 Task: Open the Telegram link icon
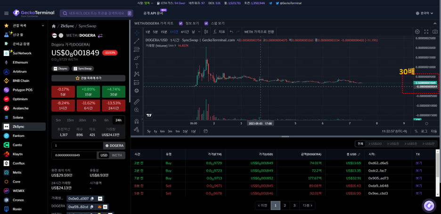pos(270,3)
